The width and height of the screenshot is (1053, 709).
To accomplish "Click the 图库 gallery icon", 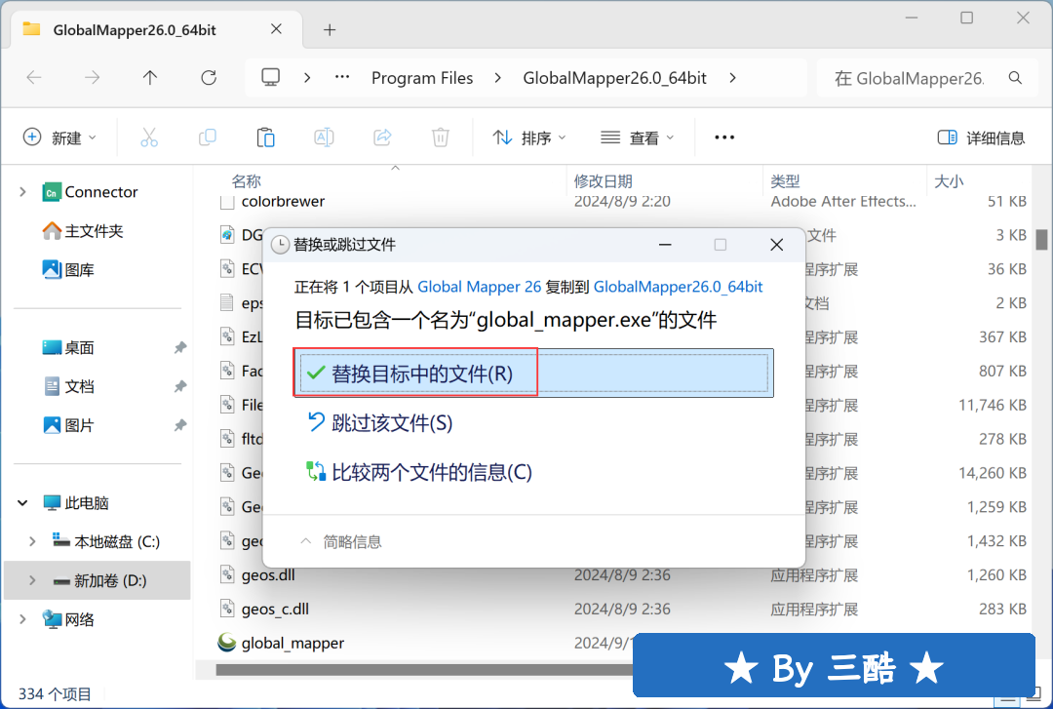I will coord(51,269).
